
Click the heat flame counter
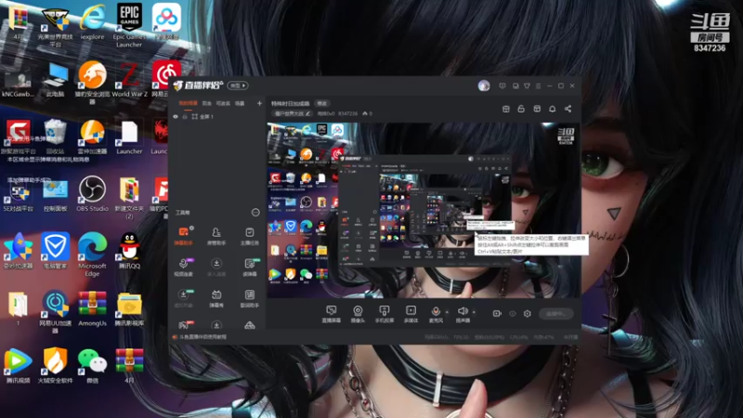tap(367, 113)
